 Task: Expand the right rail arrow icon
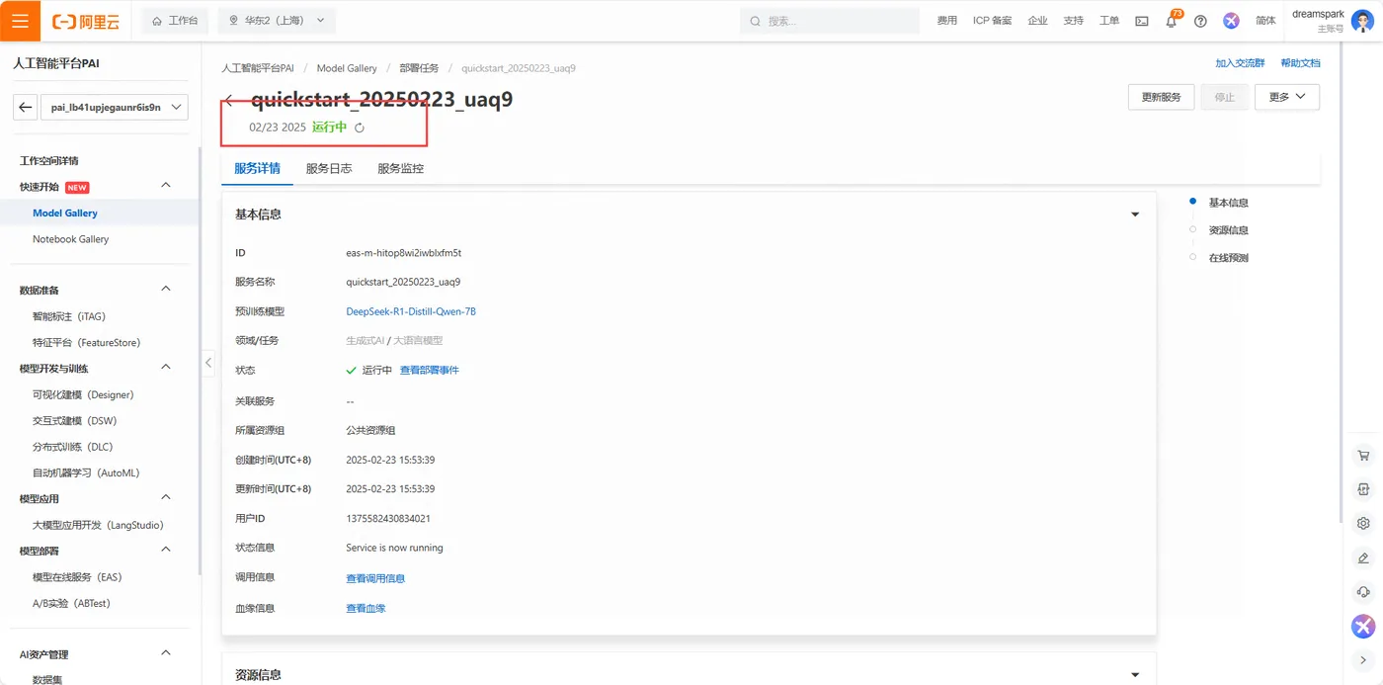[1363, 660]
